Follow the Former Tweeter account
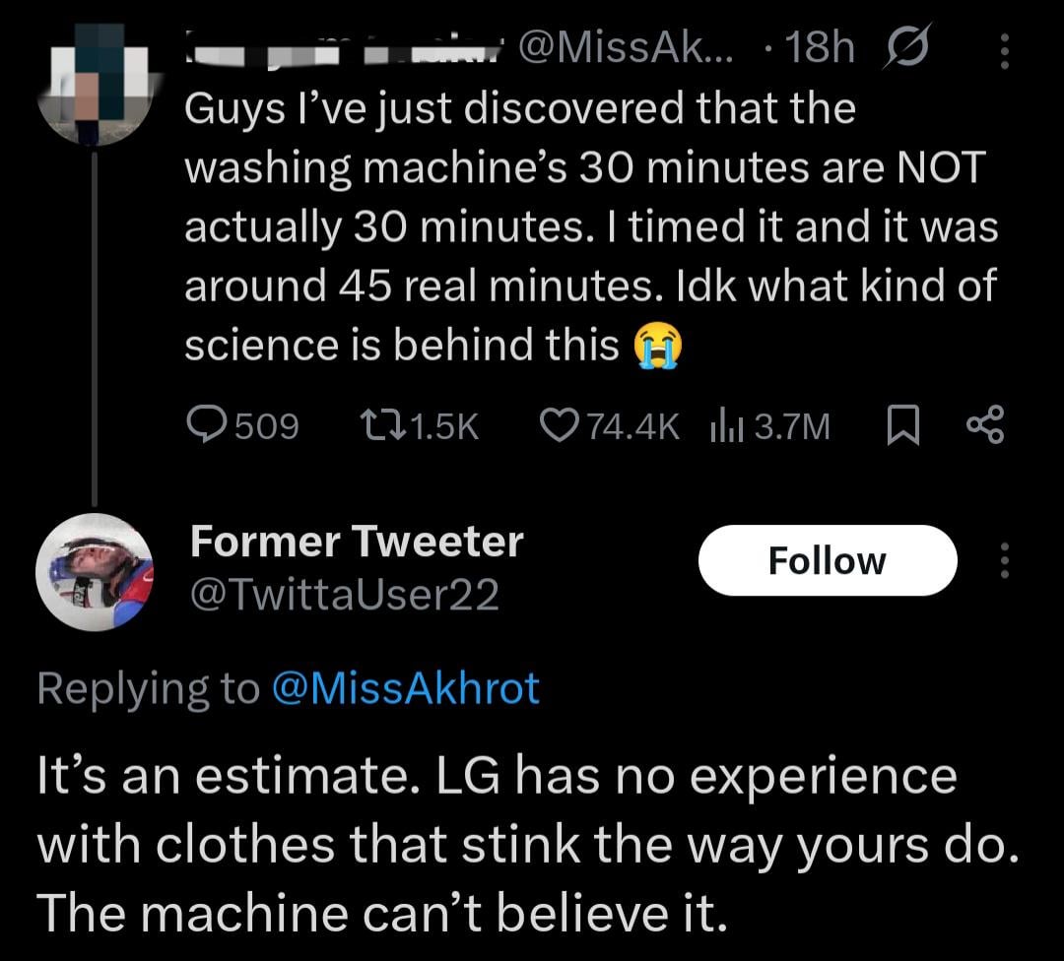The width and height of the screenshot is (1064, 961). (x=827, y=560)
